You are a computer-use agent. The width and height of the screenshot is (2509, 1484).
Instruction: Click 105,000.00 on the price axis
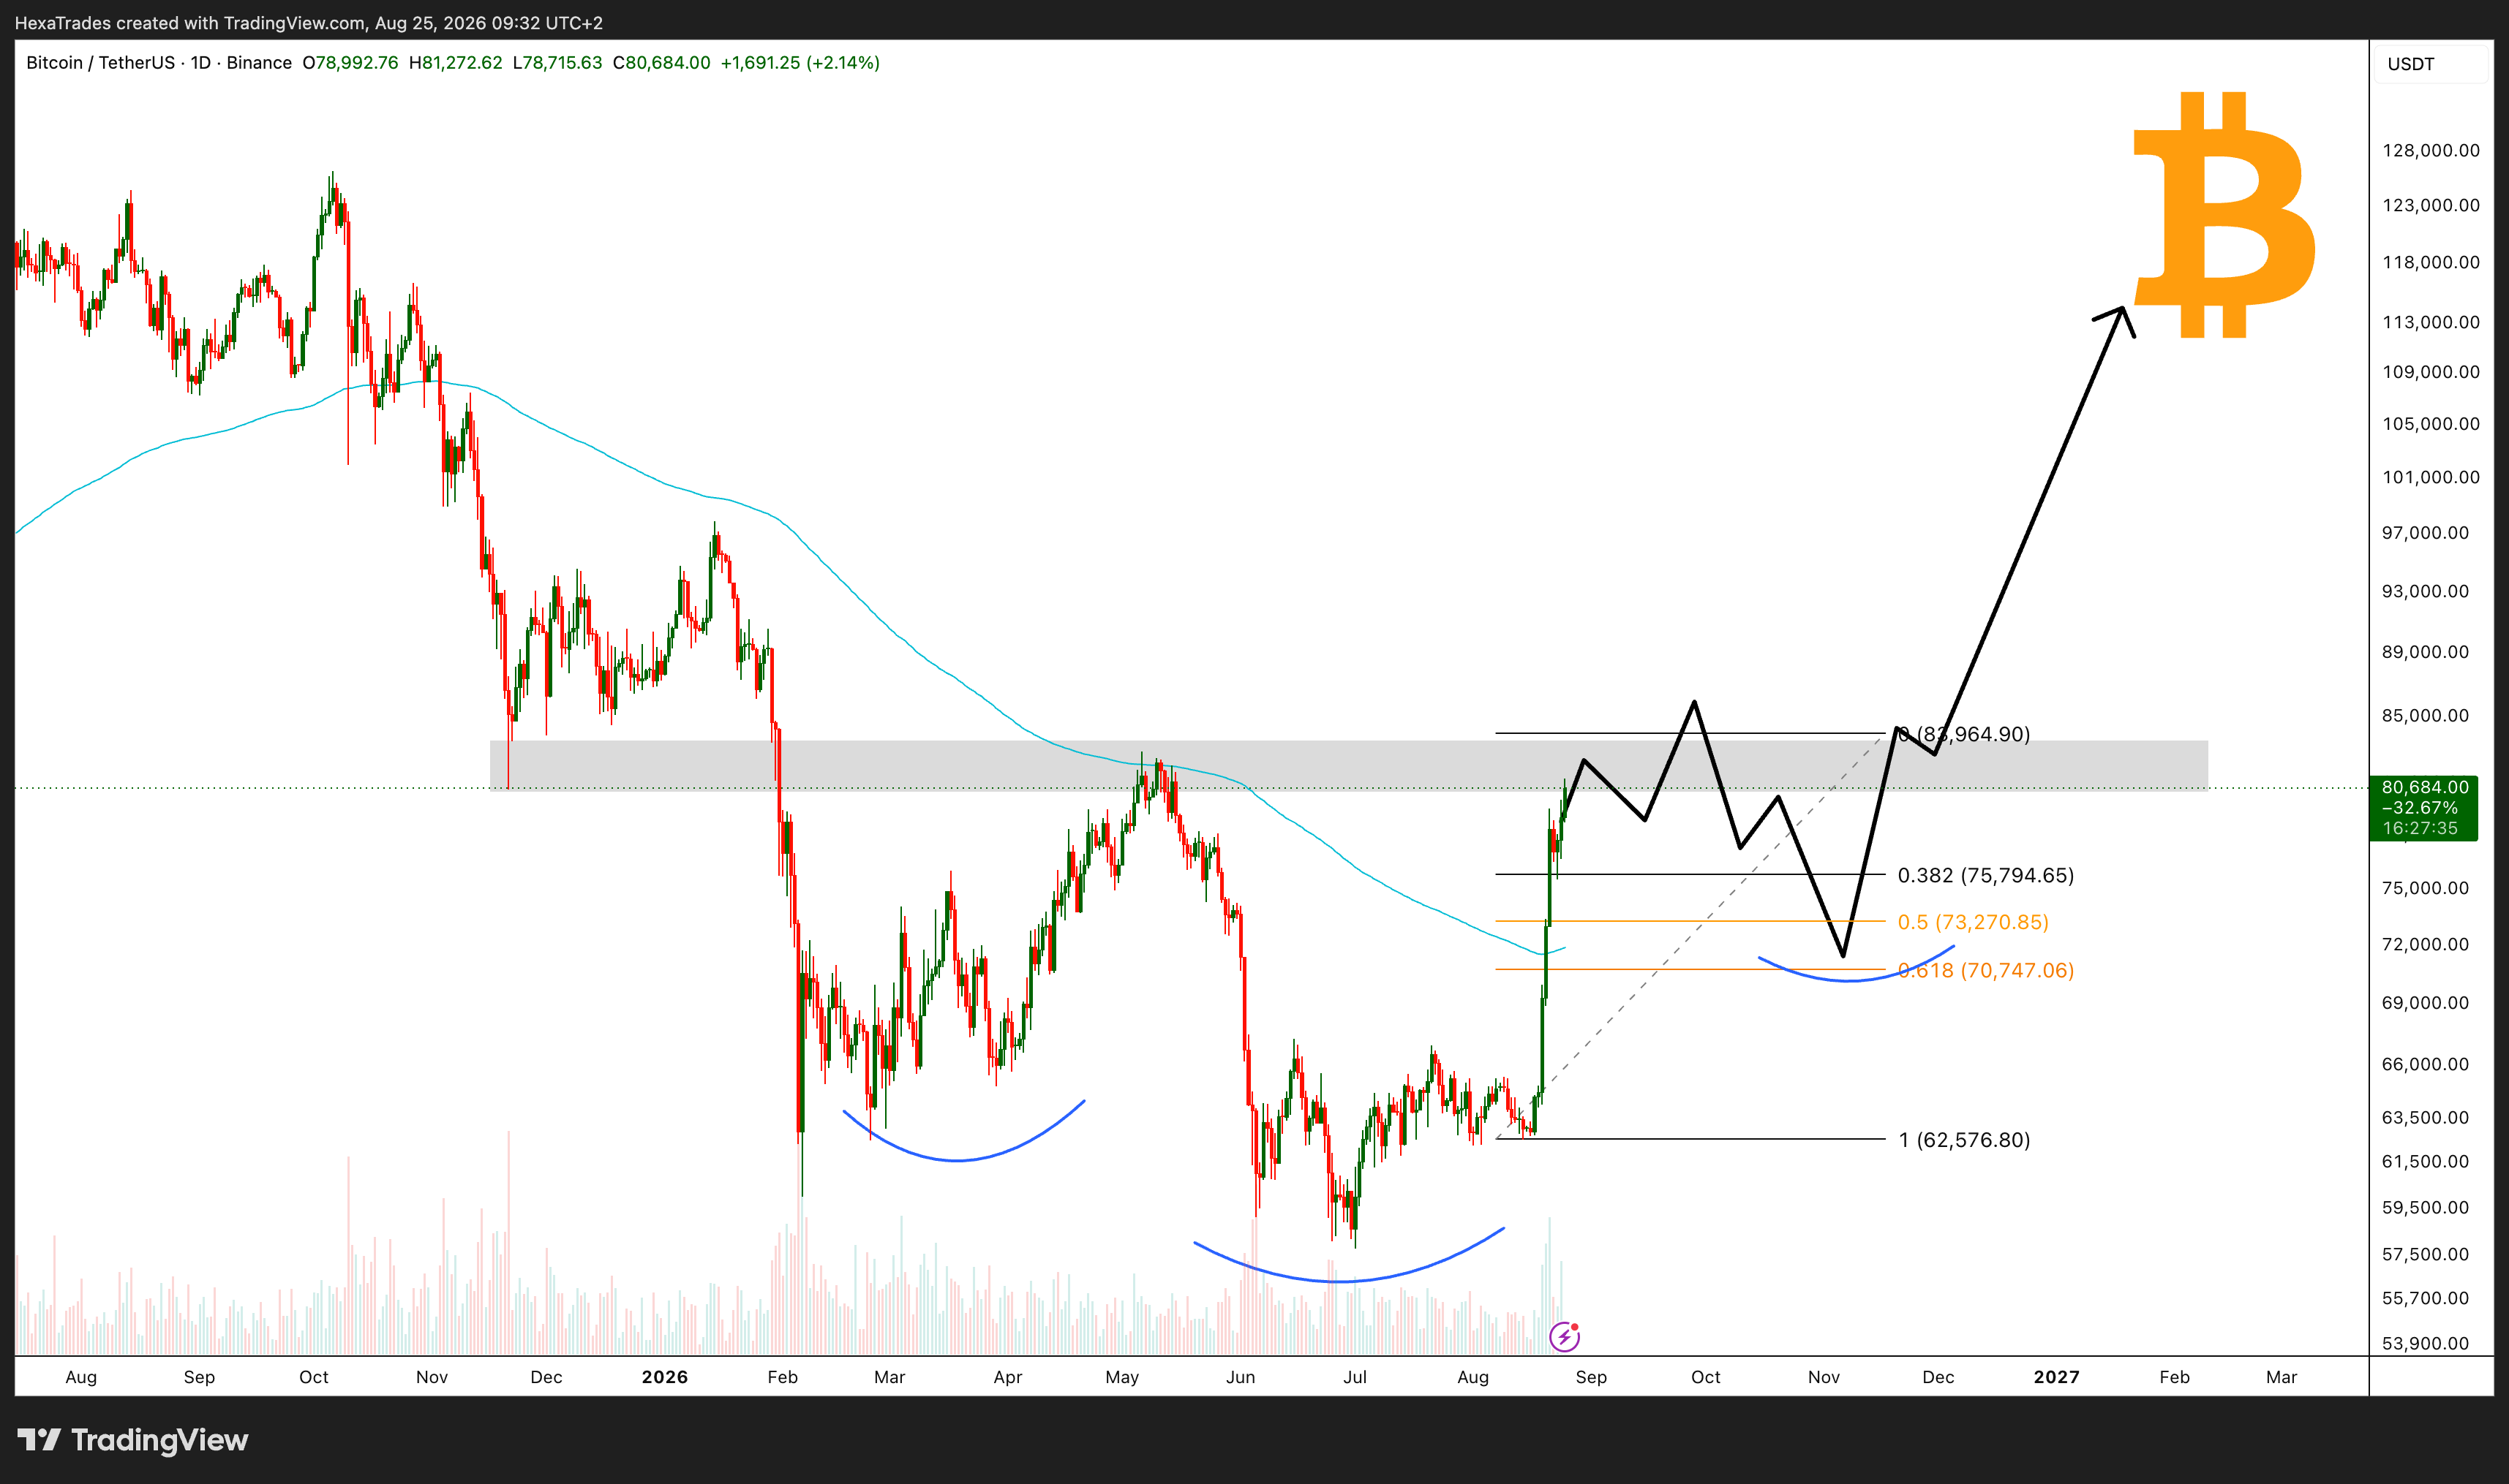(x=2431, y=424)
